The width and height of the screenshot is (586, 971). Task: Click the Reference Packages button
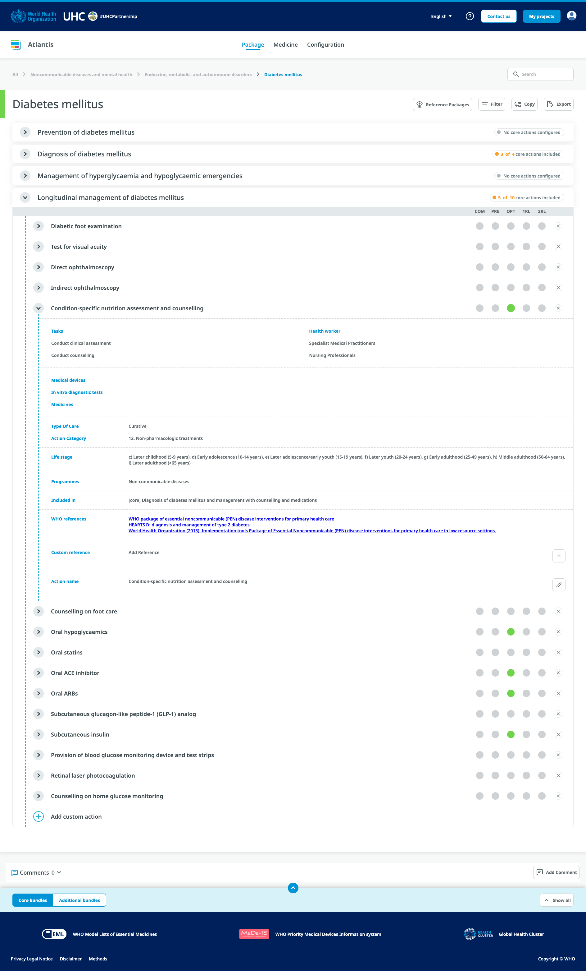pyautogui.click(x=442, y=104)
